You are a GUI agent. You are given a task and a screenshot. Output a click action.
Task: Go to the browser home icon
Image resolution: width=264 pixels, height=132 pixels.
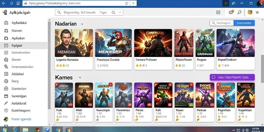[x=18, y=3]
